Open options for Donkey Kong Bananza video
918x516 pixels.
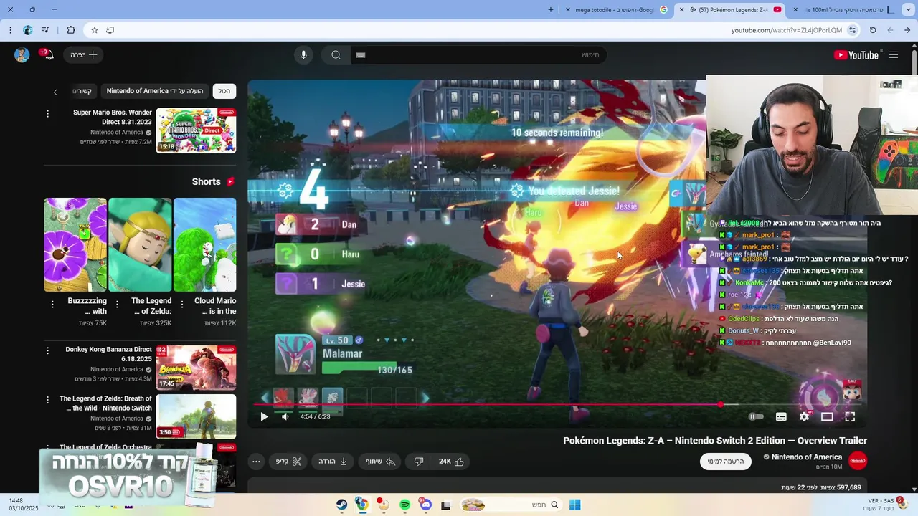pyautogui.click(x=48, y=351)
